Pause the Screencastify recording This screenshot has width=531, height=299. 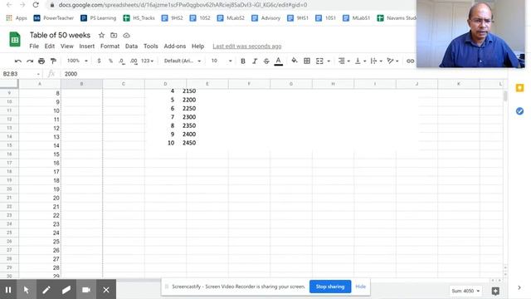pos(8,290)
